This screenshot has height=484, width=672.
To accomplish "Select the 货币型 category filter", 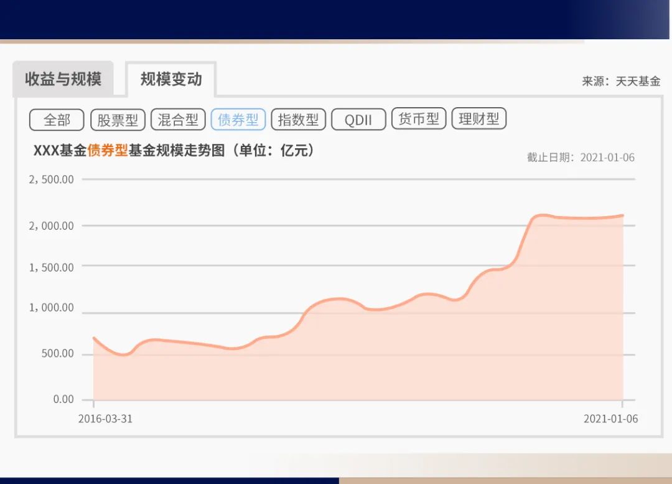I will [x=419, y=120].
